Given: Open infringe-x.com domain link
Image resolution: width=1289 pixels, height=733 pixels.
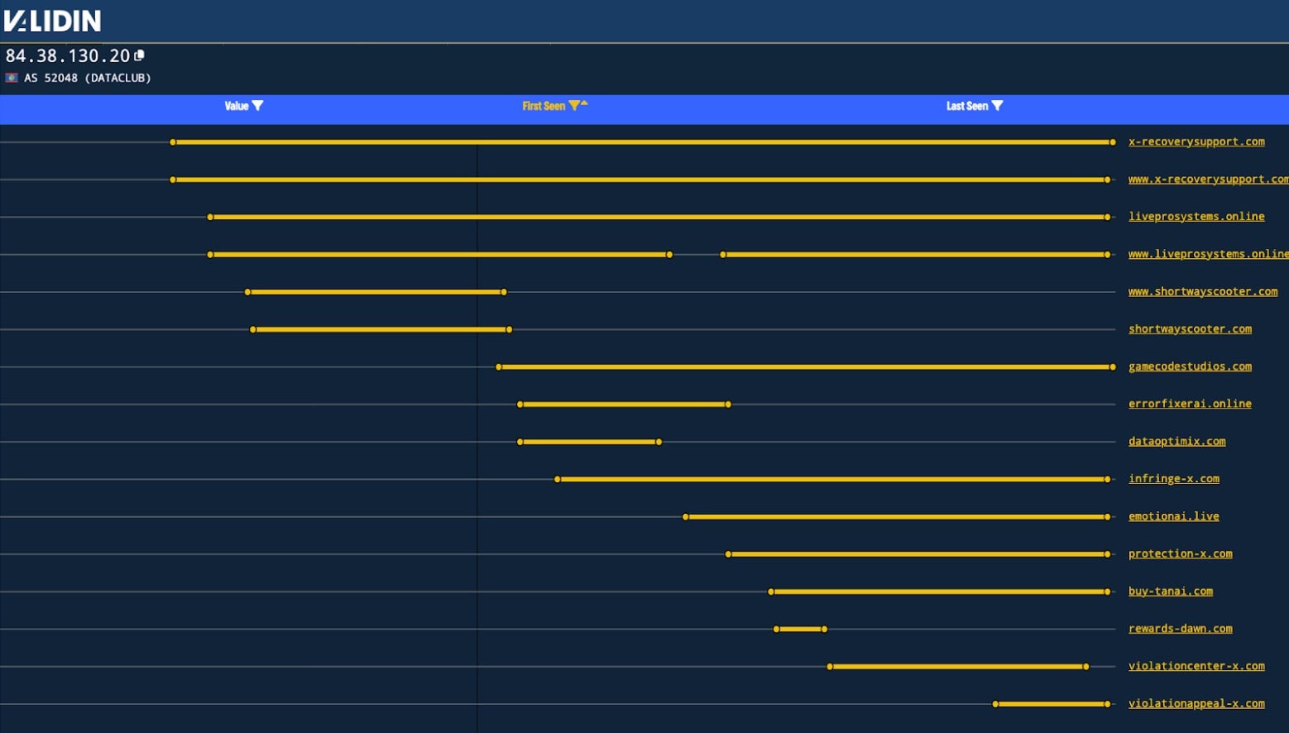Looking at the screenshot, I should (1173, 479).
